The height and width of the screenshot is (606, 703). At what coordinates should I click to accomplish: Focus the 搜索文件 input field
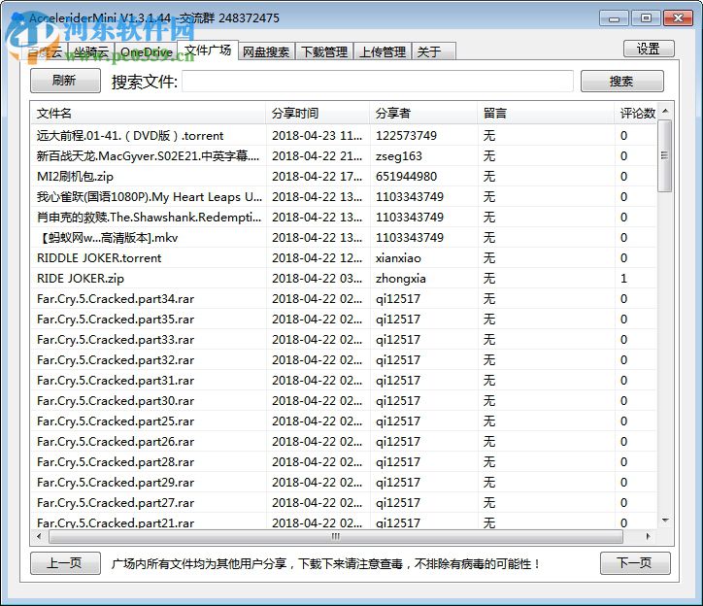[378, 82]
